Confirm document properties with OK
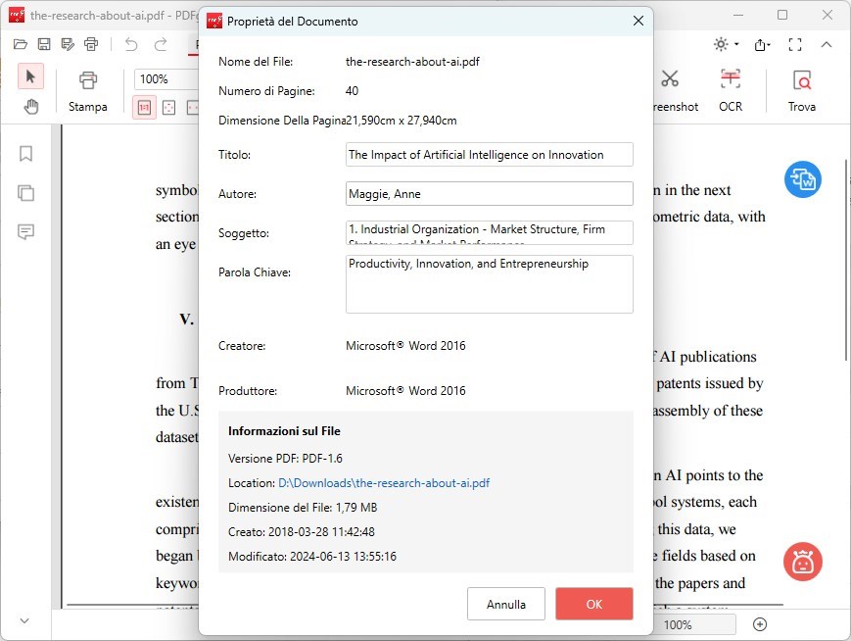This screenshot has width=851, height=641. 593,604
